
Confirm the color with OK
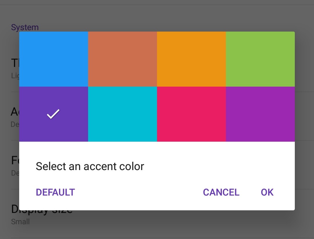(x=267, y=192)
